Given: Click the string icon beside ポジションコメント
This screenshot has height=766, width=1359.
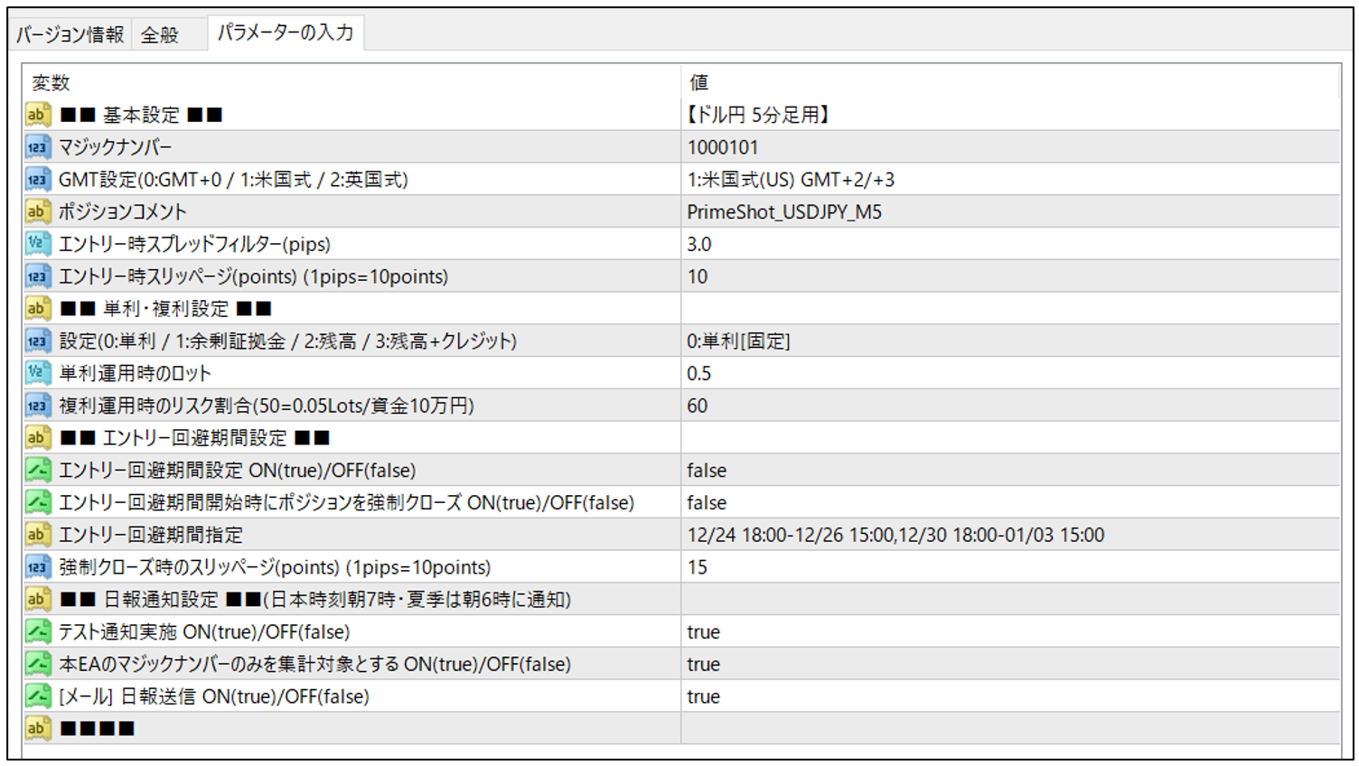Looking at the screenshot, I should (x=37, y=211).
